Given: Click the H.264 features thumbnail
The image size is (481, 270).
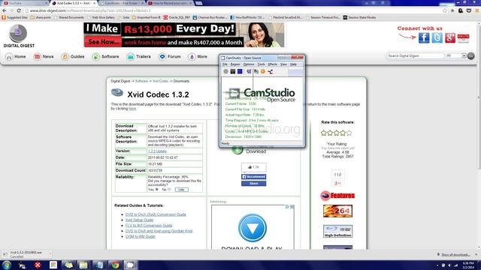Looking at the screenshot, I should [x=337, y=211].
